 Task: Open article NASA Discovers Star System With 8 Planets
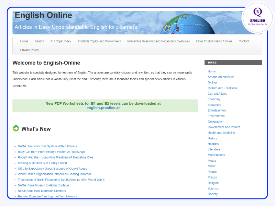(47, 146)
